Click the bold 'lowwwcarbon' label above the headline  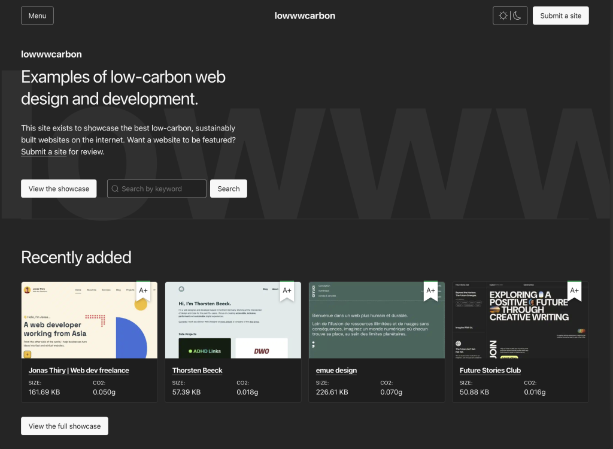(x=51, y=54)
